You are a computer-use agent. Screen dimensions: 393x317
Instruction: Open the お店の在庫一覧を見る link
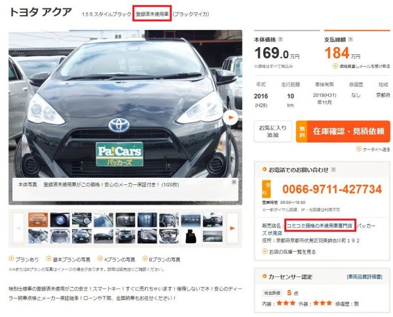click(289, 252)
